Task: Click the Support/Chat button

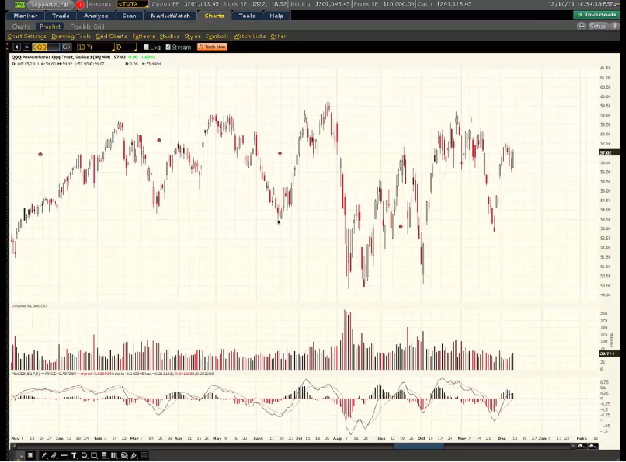Action: click(x=50, y=4)
